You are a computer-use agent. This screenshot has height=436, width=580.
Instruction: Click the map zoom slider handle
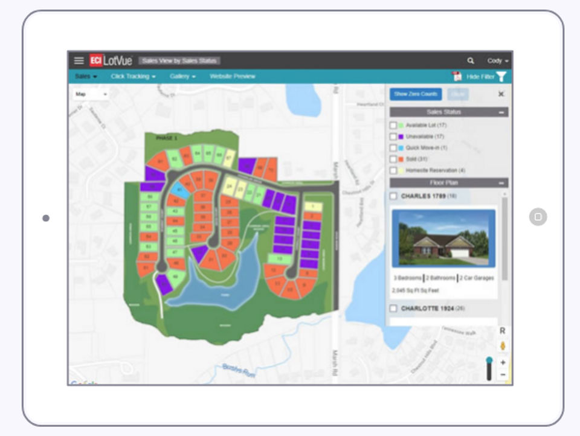point(489,360)
